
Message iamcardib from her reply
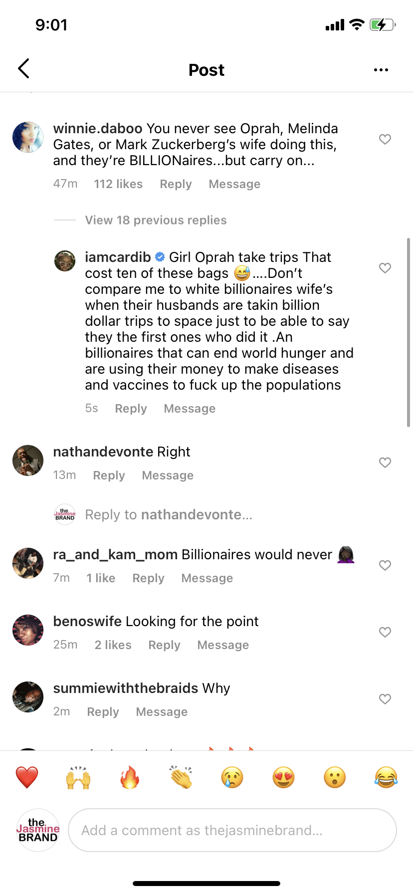190,409
